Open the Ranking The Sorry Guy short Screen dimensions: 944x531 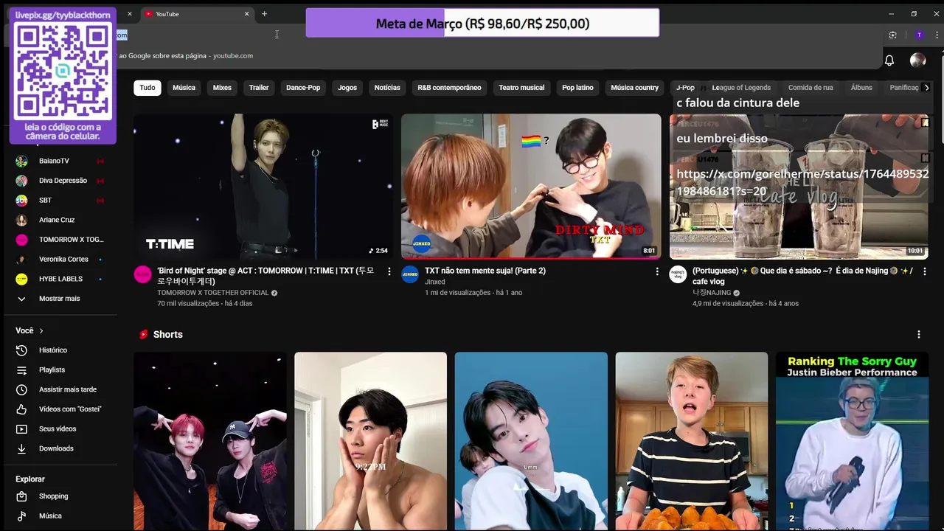852,441
